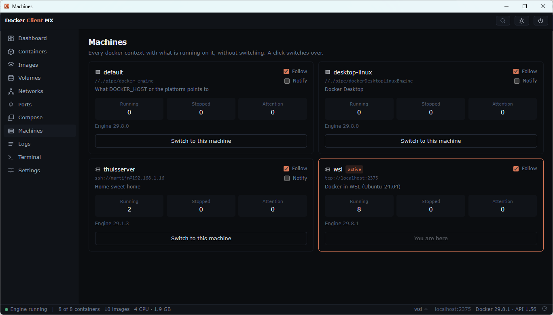Viewport: 553px width, 315px height.
Task: Click 10 images in status bar
Action: point(117,309)
